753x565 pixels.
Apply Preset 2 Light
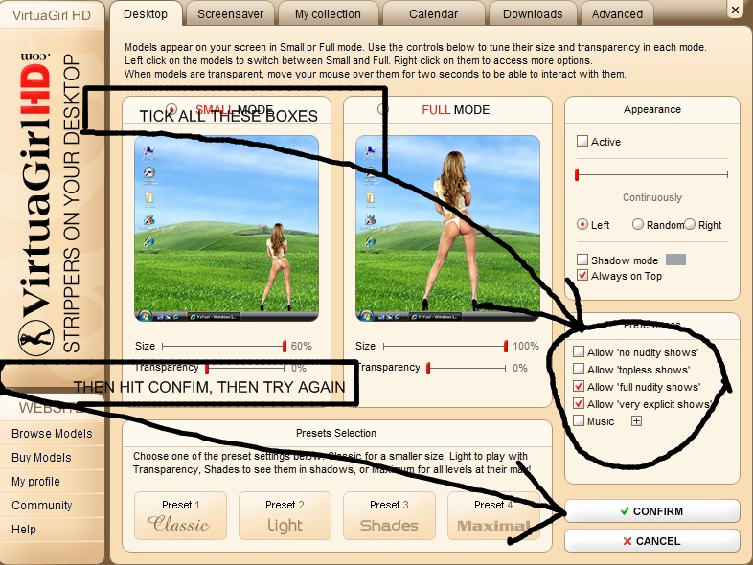(285, 515)
